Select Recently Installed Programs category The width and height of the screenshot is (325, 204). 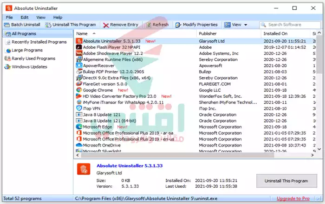coord(39,42)
